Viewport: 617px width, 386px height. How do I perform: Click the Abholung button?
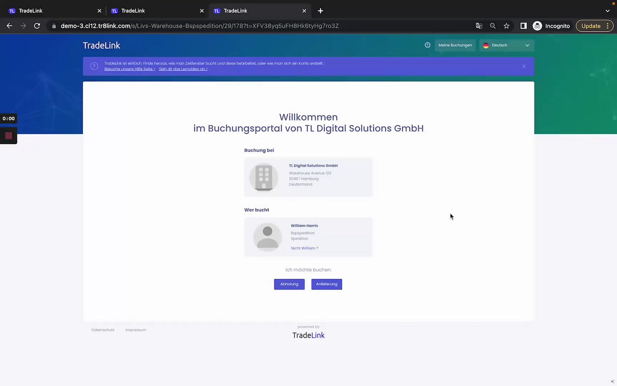coord(289,284)
